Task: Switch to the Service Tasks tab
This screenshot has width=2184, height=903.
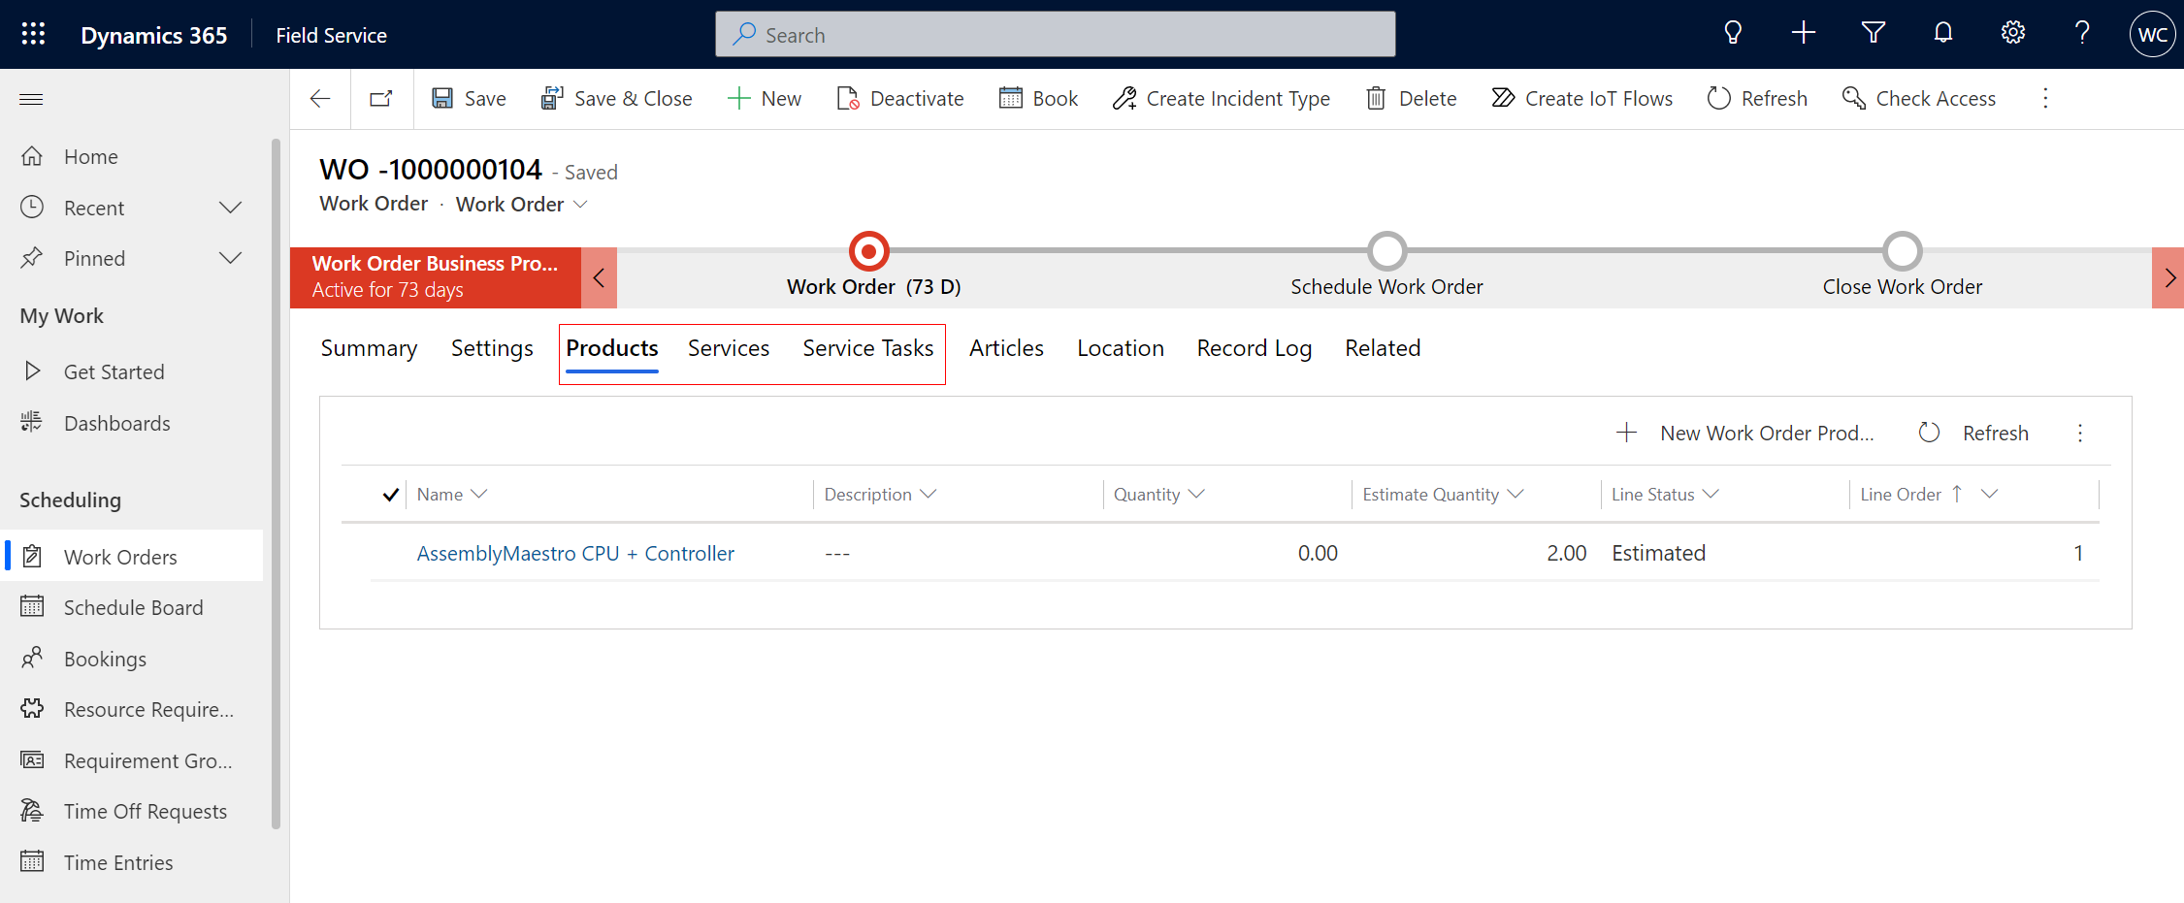Action: 868,348
